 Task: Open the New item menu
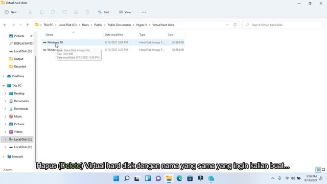tap(12, 12)
